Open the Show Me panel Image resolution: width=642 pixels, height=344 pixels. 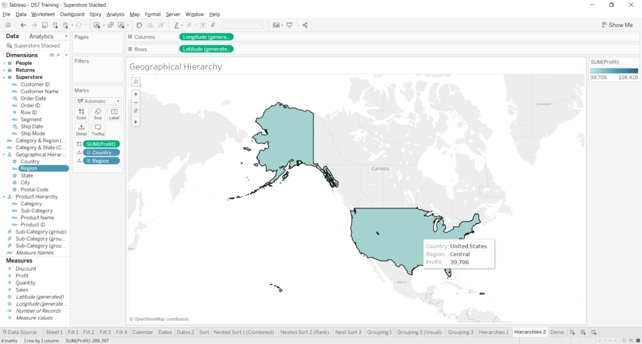617,25
